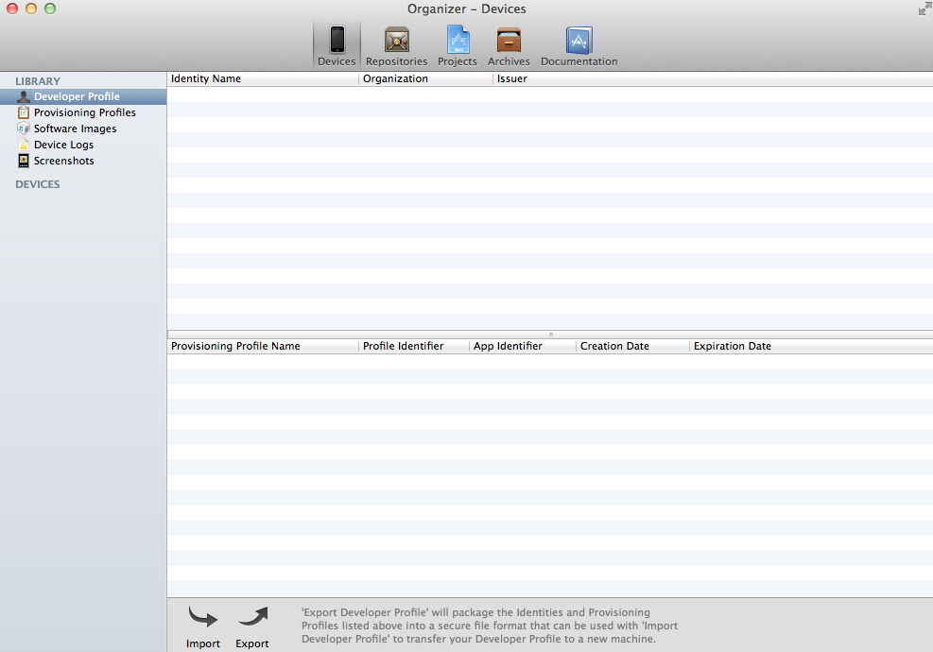Screen dimensions: 933x652
Task: Sort by the App Identifier column
Action: tap(523, 346)
